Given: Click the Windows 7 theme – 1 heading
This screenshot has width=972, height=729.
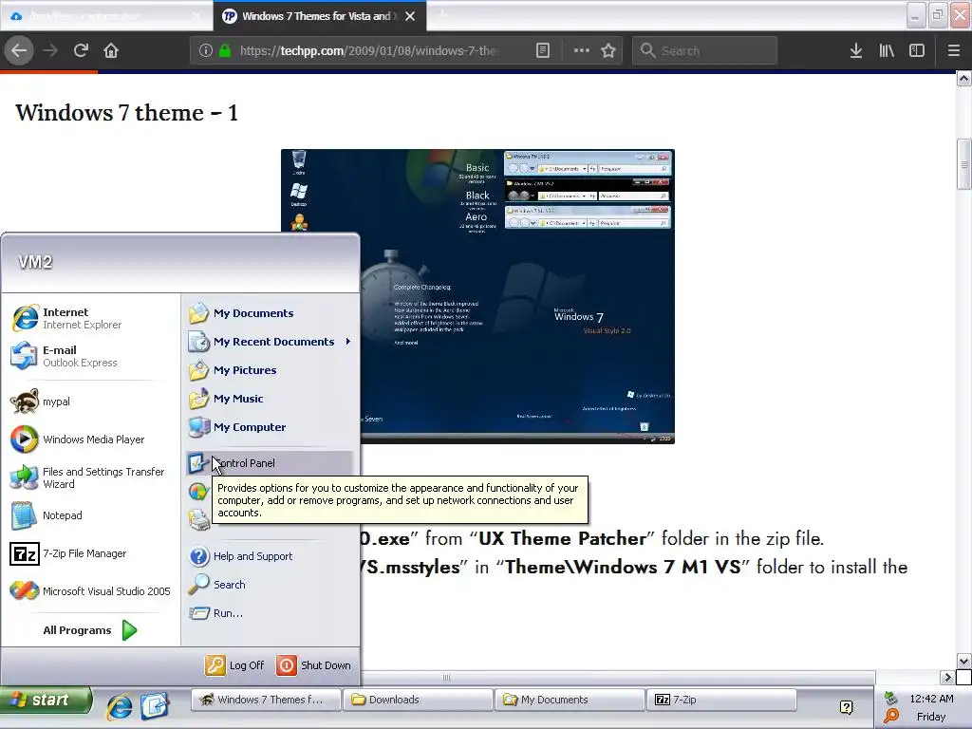Looking at the screenshot, I should pos(126,112).
